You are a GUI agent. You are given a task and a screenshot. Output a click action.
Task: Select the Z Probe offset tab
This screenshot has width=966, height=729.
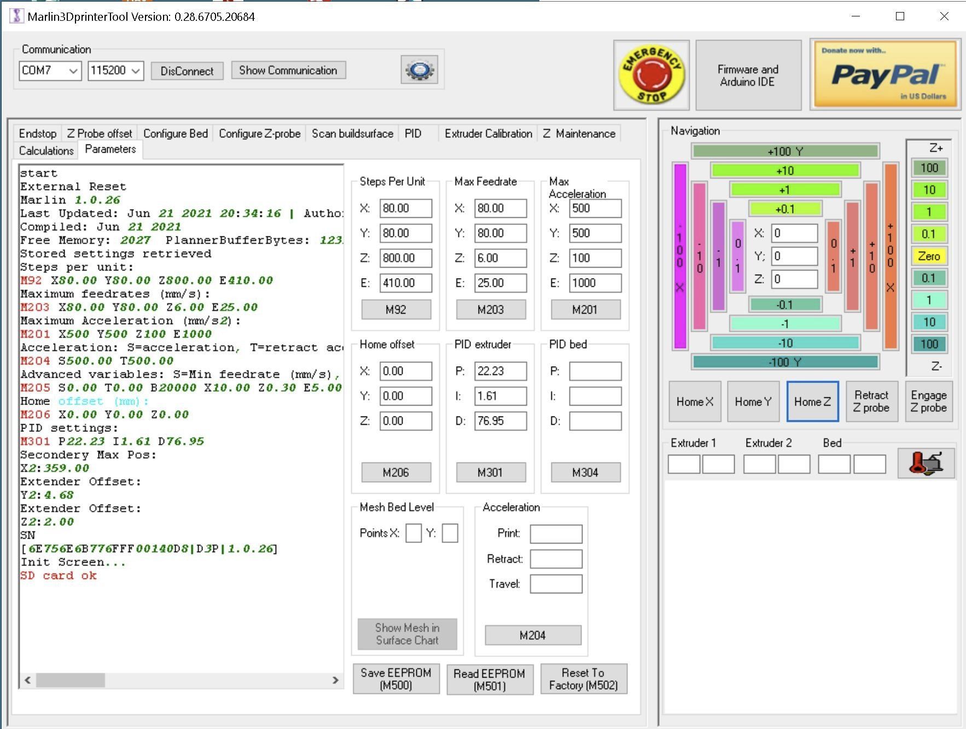pyautogui.click(x=100, y=134)
